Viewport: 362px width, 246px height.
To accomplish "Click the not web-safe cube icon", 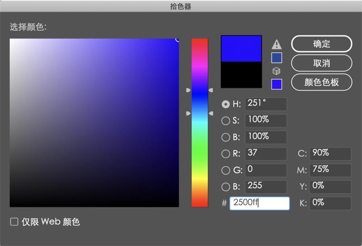I will 276,71.
